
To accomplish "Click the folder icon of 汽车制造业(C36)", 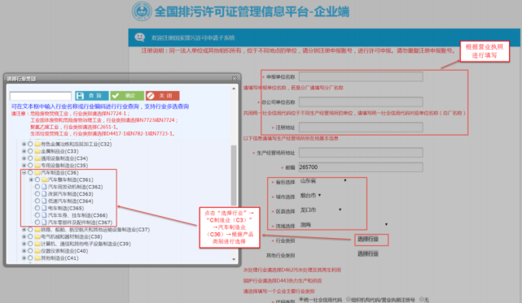I will coord(37,172).
